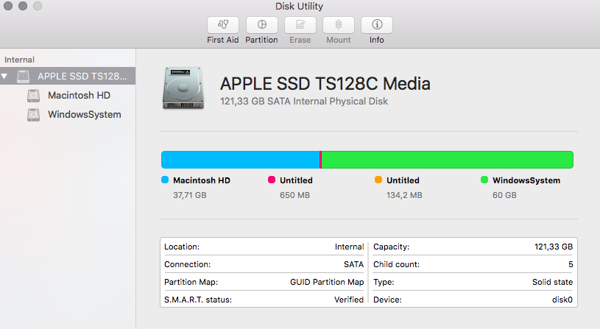Click the Mount toolbar icon
Viewport: 600px width, 329px height.
tap(339, 24)
